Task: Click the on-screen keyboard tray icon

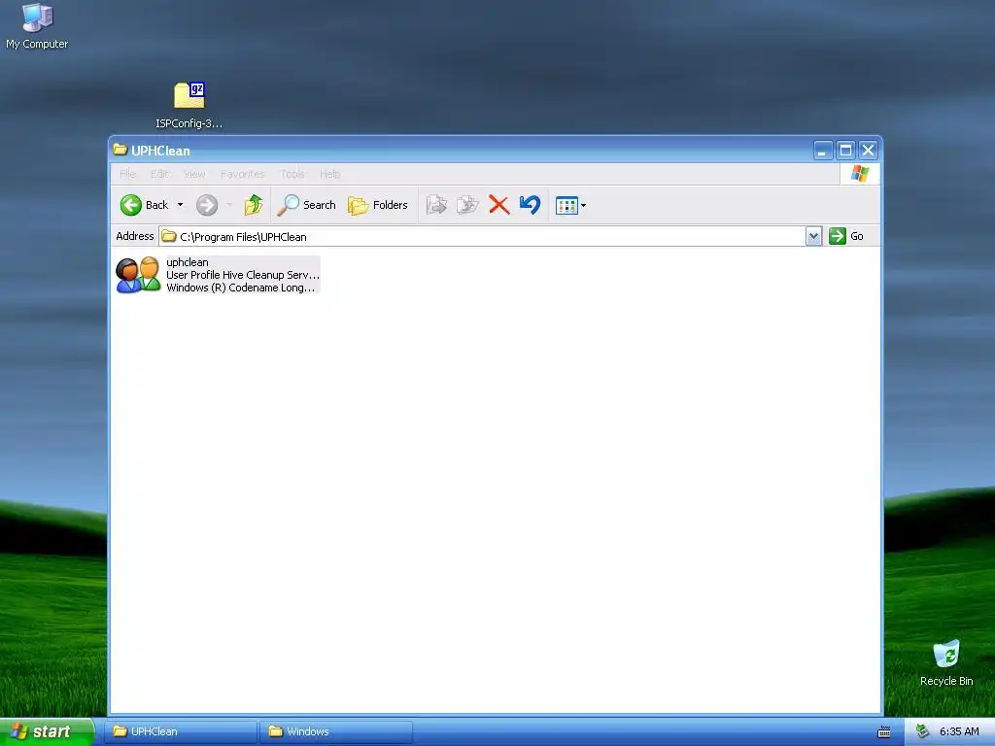Action: (x=884, y=732)
